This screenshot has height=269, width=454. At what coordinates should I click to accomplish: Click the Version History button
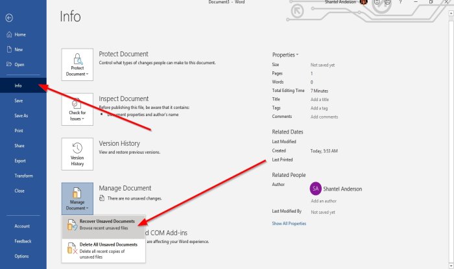pyautogui.click(x=77, y=154)
